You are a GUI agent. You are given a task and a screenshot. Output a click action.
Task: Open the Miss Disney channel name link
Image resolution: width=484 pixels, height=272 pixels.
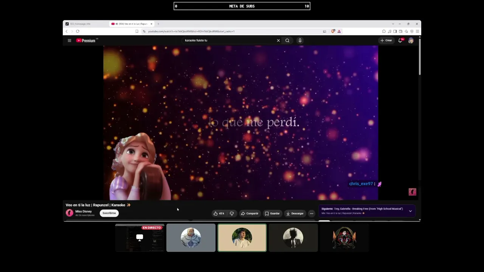(84, 212)
